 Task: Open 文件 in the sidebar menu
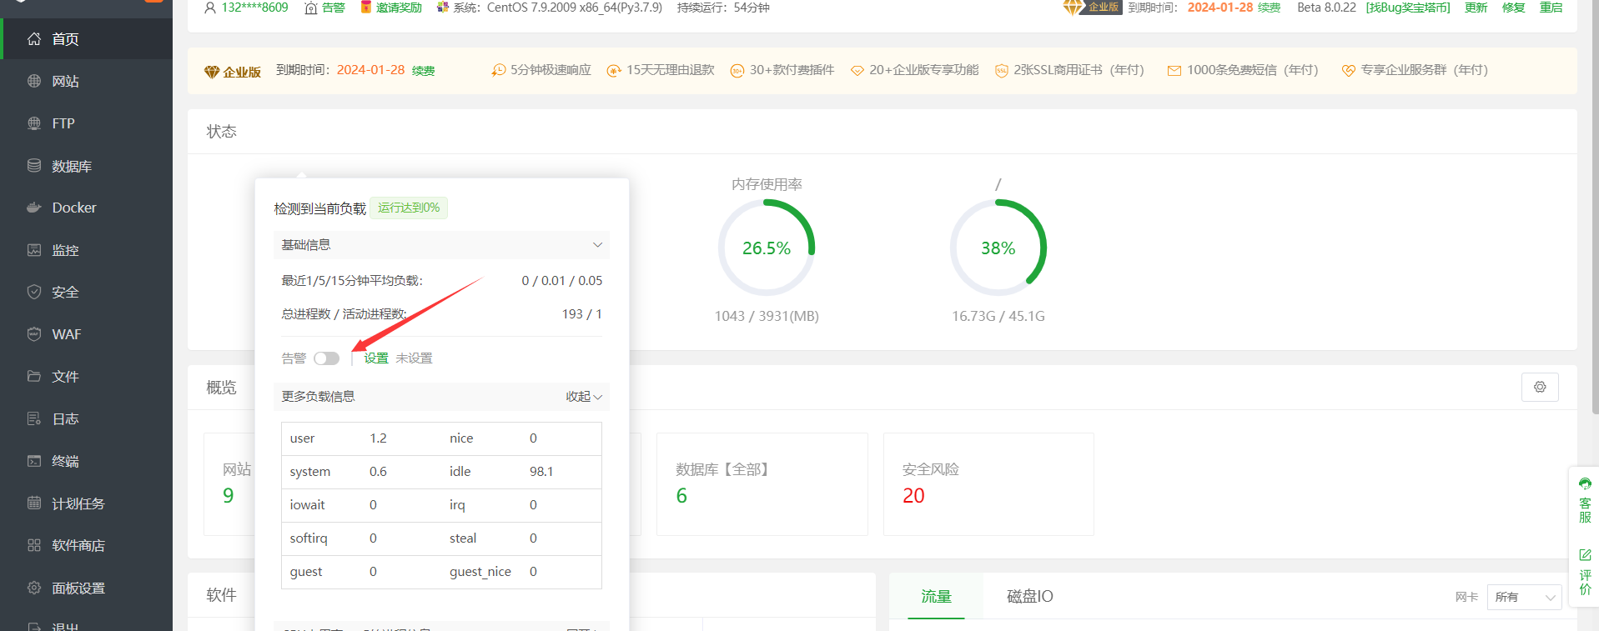[65, 377]
